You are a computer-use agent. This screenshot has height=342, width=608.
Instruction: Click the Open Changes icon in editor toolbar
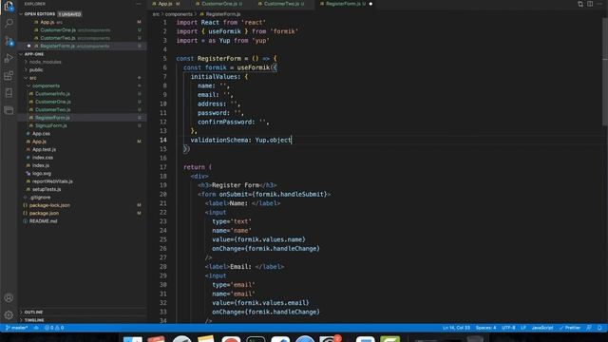[580, 4]
